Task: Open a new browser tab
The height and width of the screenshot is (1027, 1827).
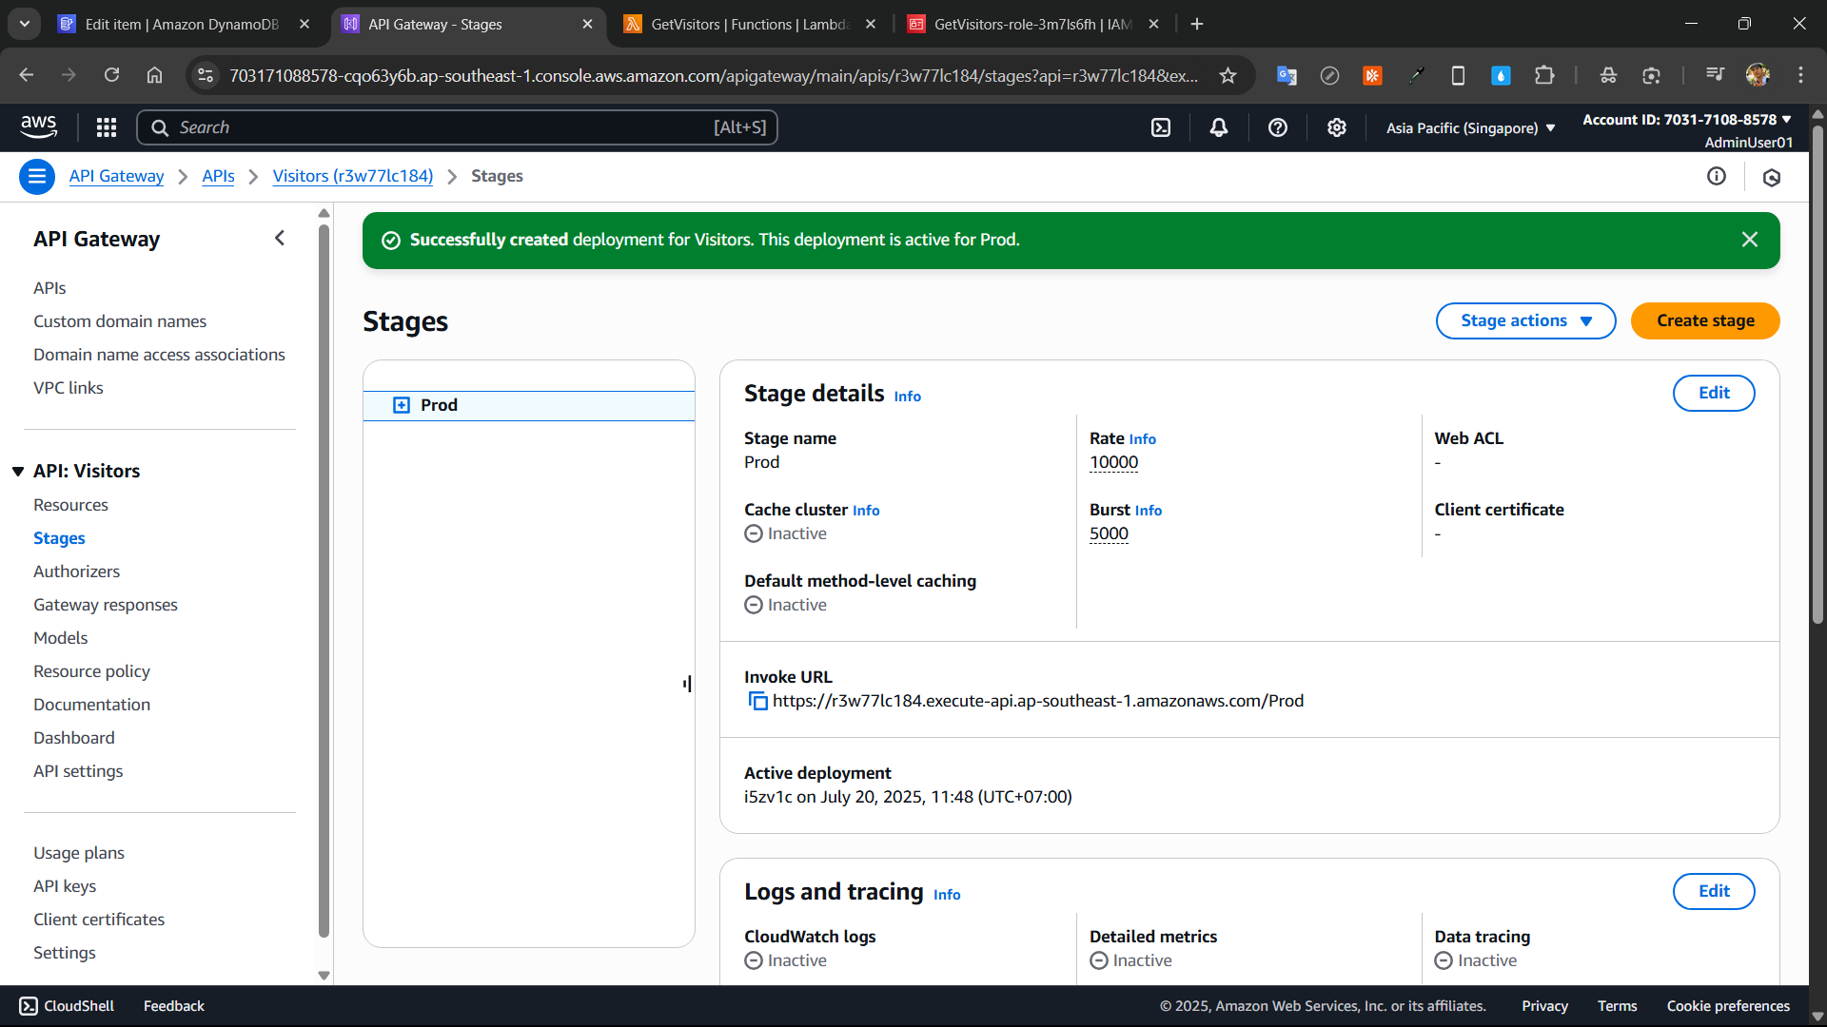Action: point(1197,24)
